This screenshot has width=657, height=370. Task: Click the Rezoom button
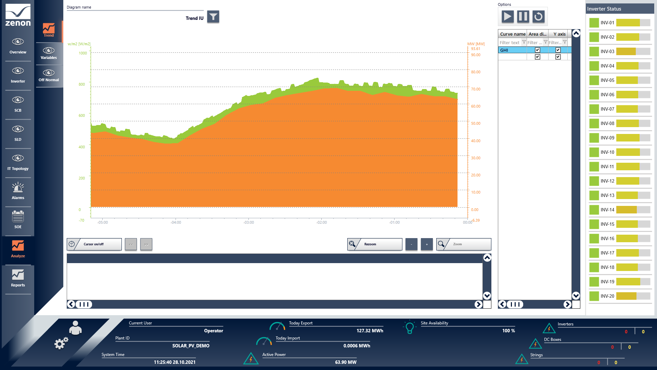point(375,244)
